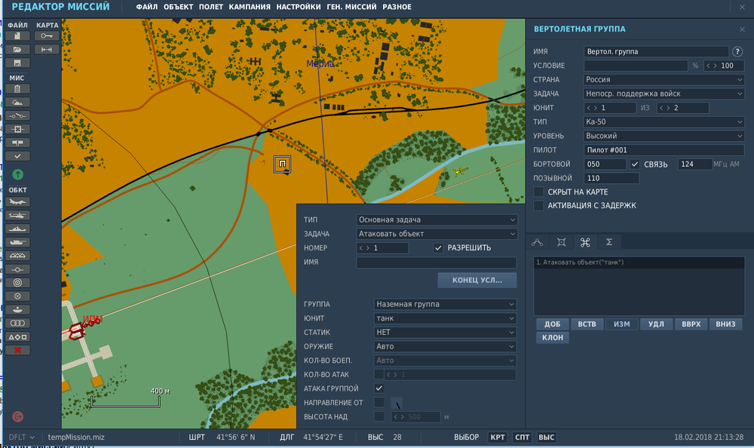Click the ground vehicle (tank) placement icon
The height and width of the screenshot is (448, 754).
18,242
